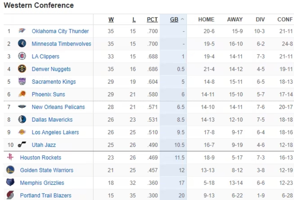The image size is (294, 200).
Task: Click the Houston Rockets logo icon
Action: click(x=10, y=157)
